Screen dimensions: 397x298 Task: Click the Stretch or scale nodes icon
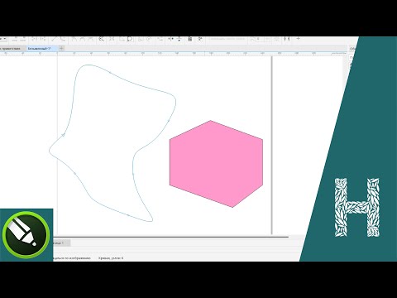point(141,39)
